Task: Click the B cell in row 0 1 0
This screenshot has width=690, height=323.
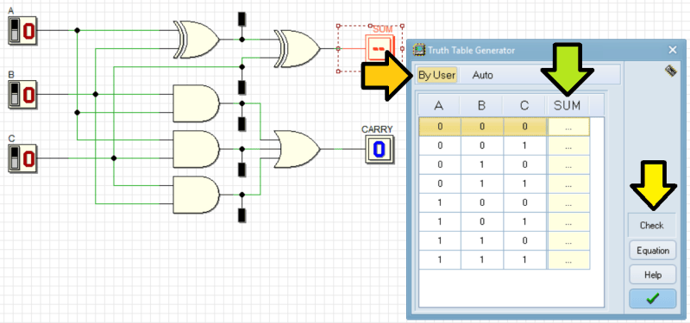Action: coord(482,165)
